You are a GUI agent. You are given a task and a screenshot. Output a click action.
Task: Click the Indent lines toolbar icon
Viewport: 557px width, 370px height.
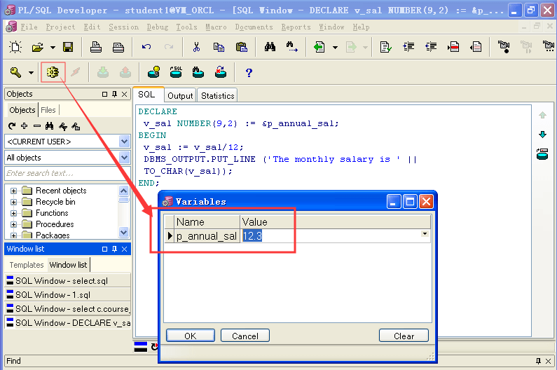click(408, 47)
